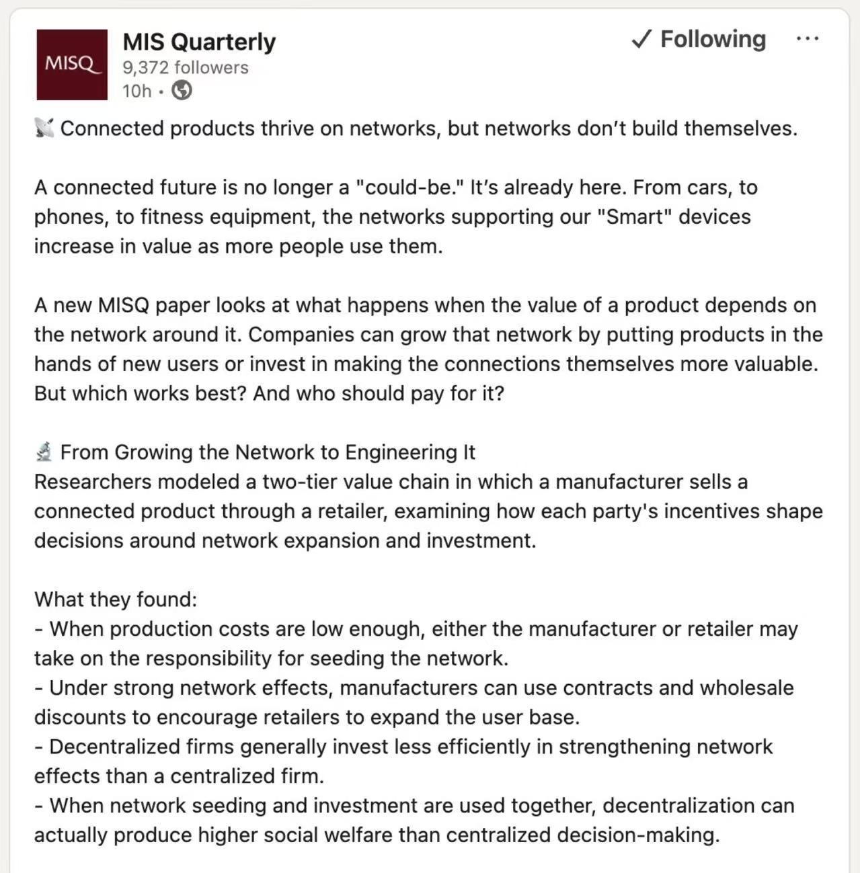Click the 10h post timestamp
The width and height of the screenshot is (860, 873).
pos(137,91)
